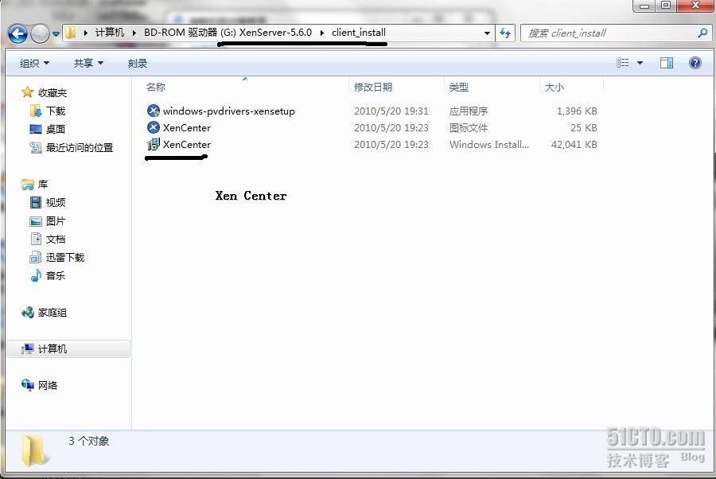The height and width of the screenshot is (479, 716).
Task: Choose 刻录 in the toolbar
Action: [x=138, y=63]
